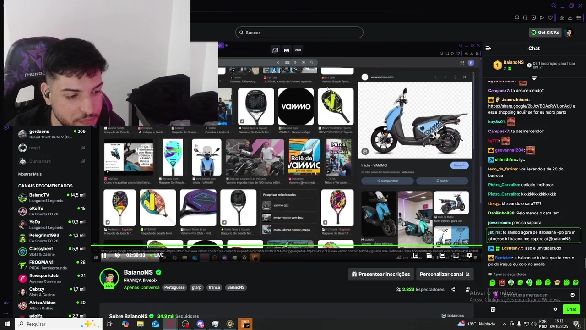
Task: Send message with green Chat button
Action: point(571,309)
